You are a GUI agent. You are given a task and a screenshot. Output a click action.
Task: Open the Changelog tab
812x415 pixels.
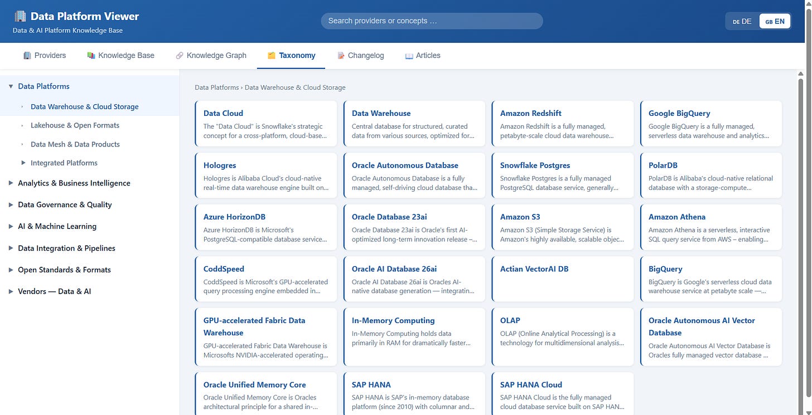[x=360, y=56]
